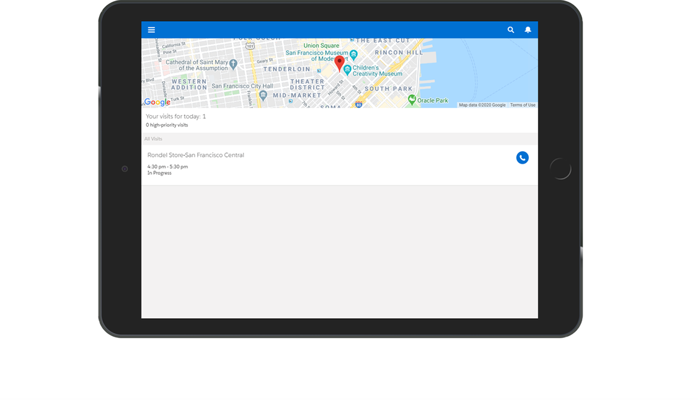
Task: Select the "In Progress" visit status
Action: [x=159, y=173]
